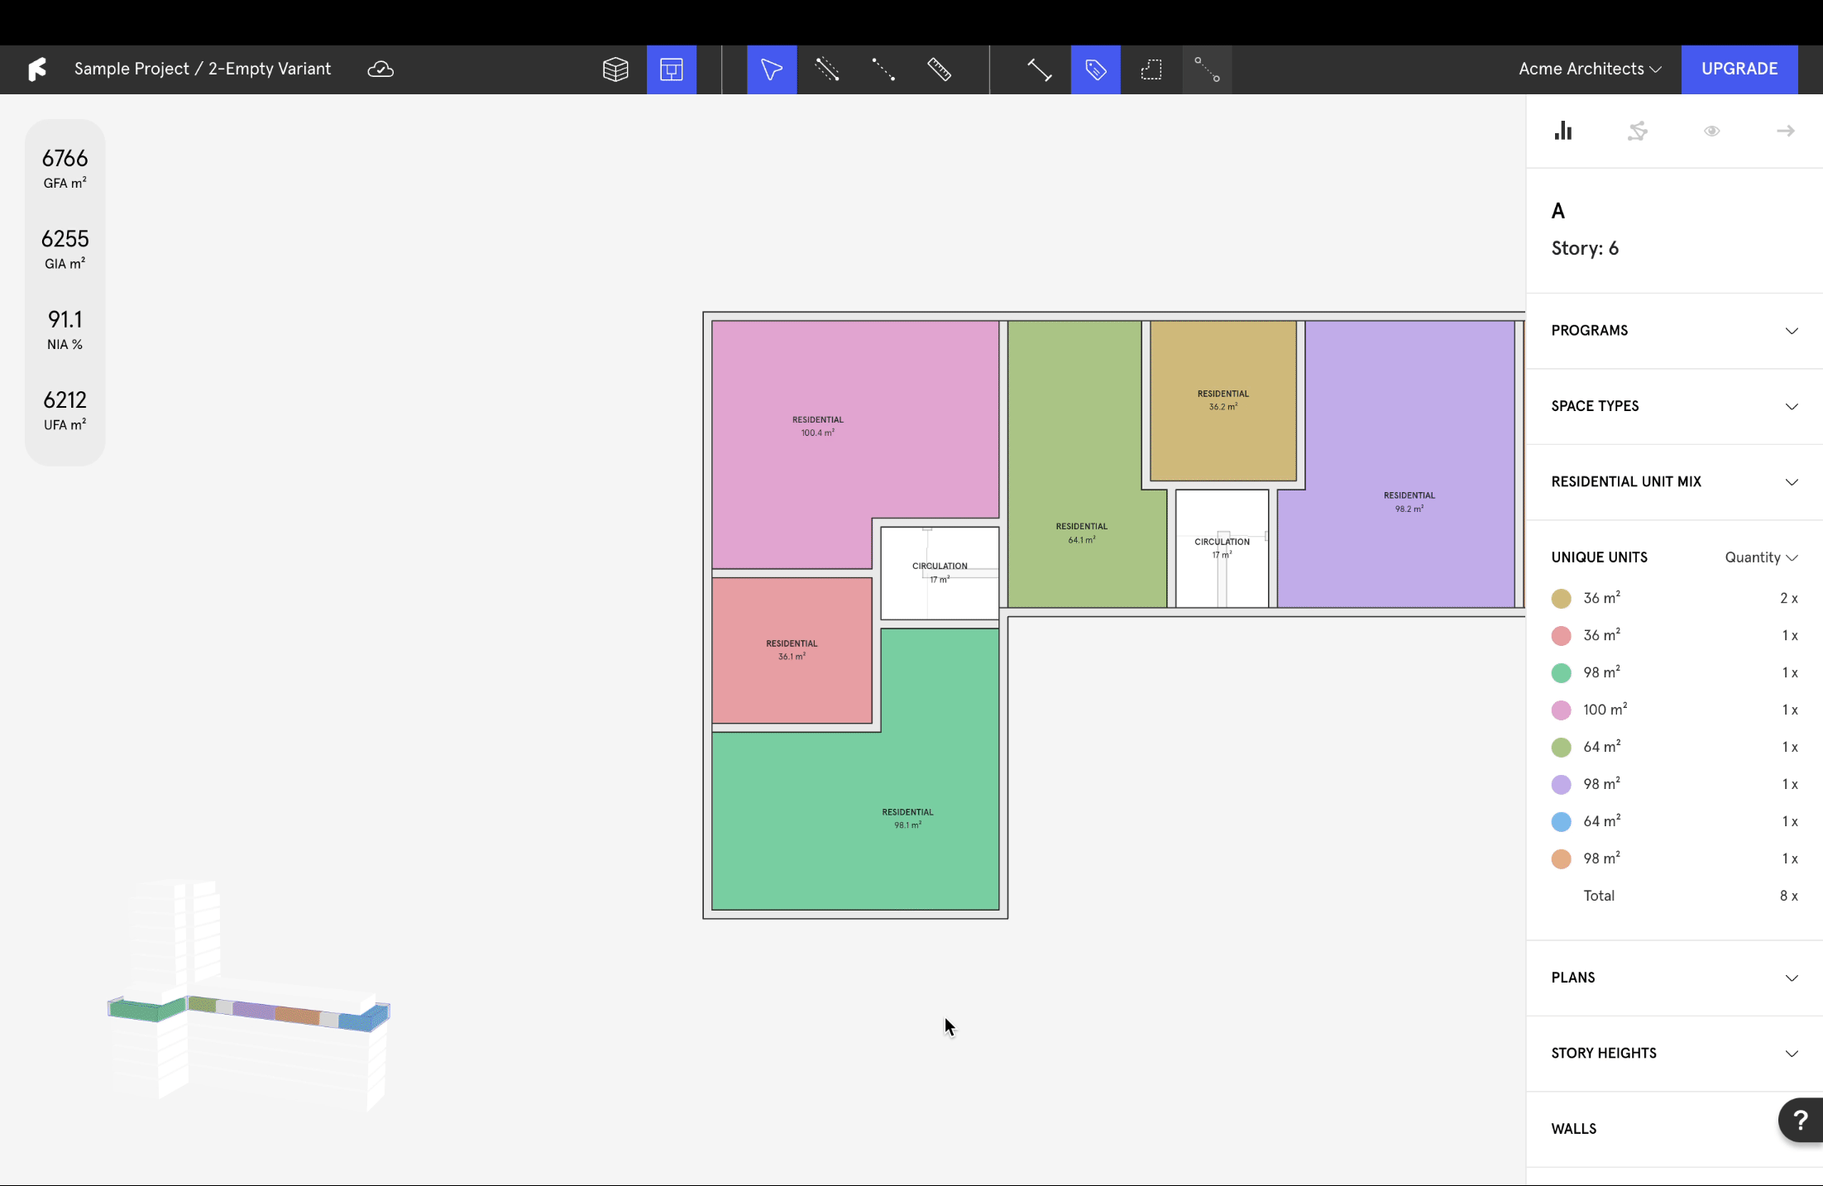The width and height of the screenshot is (1823, 1186).
Task: Pick the single dashed line tool
Action: pyautogui.click(x=883, y=69)
